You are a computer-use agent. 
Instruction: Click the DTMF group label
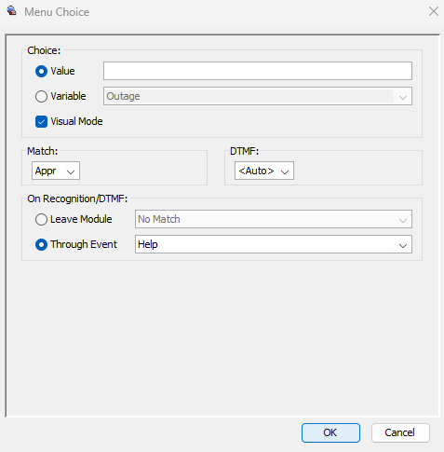pyautogui.click(x=244, y=151)
